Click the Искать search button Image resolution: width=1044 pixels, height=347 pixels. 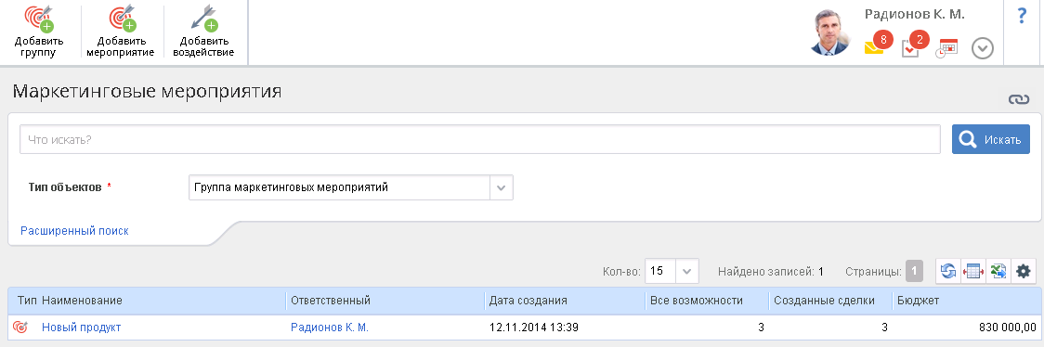991,139
